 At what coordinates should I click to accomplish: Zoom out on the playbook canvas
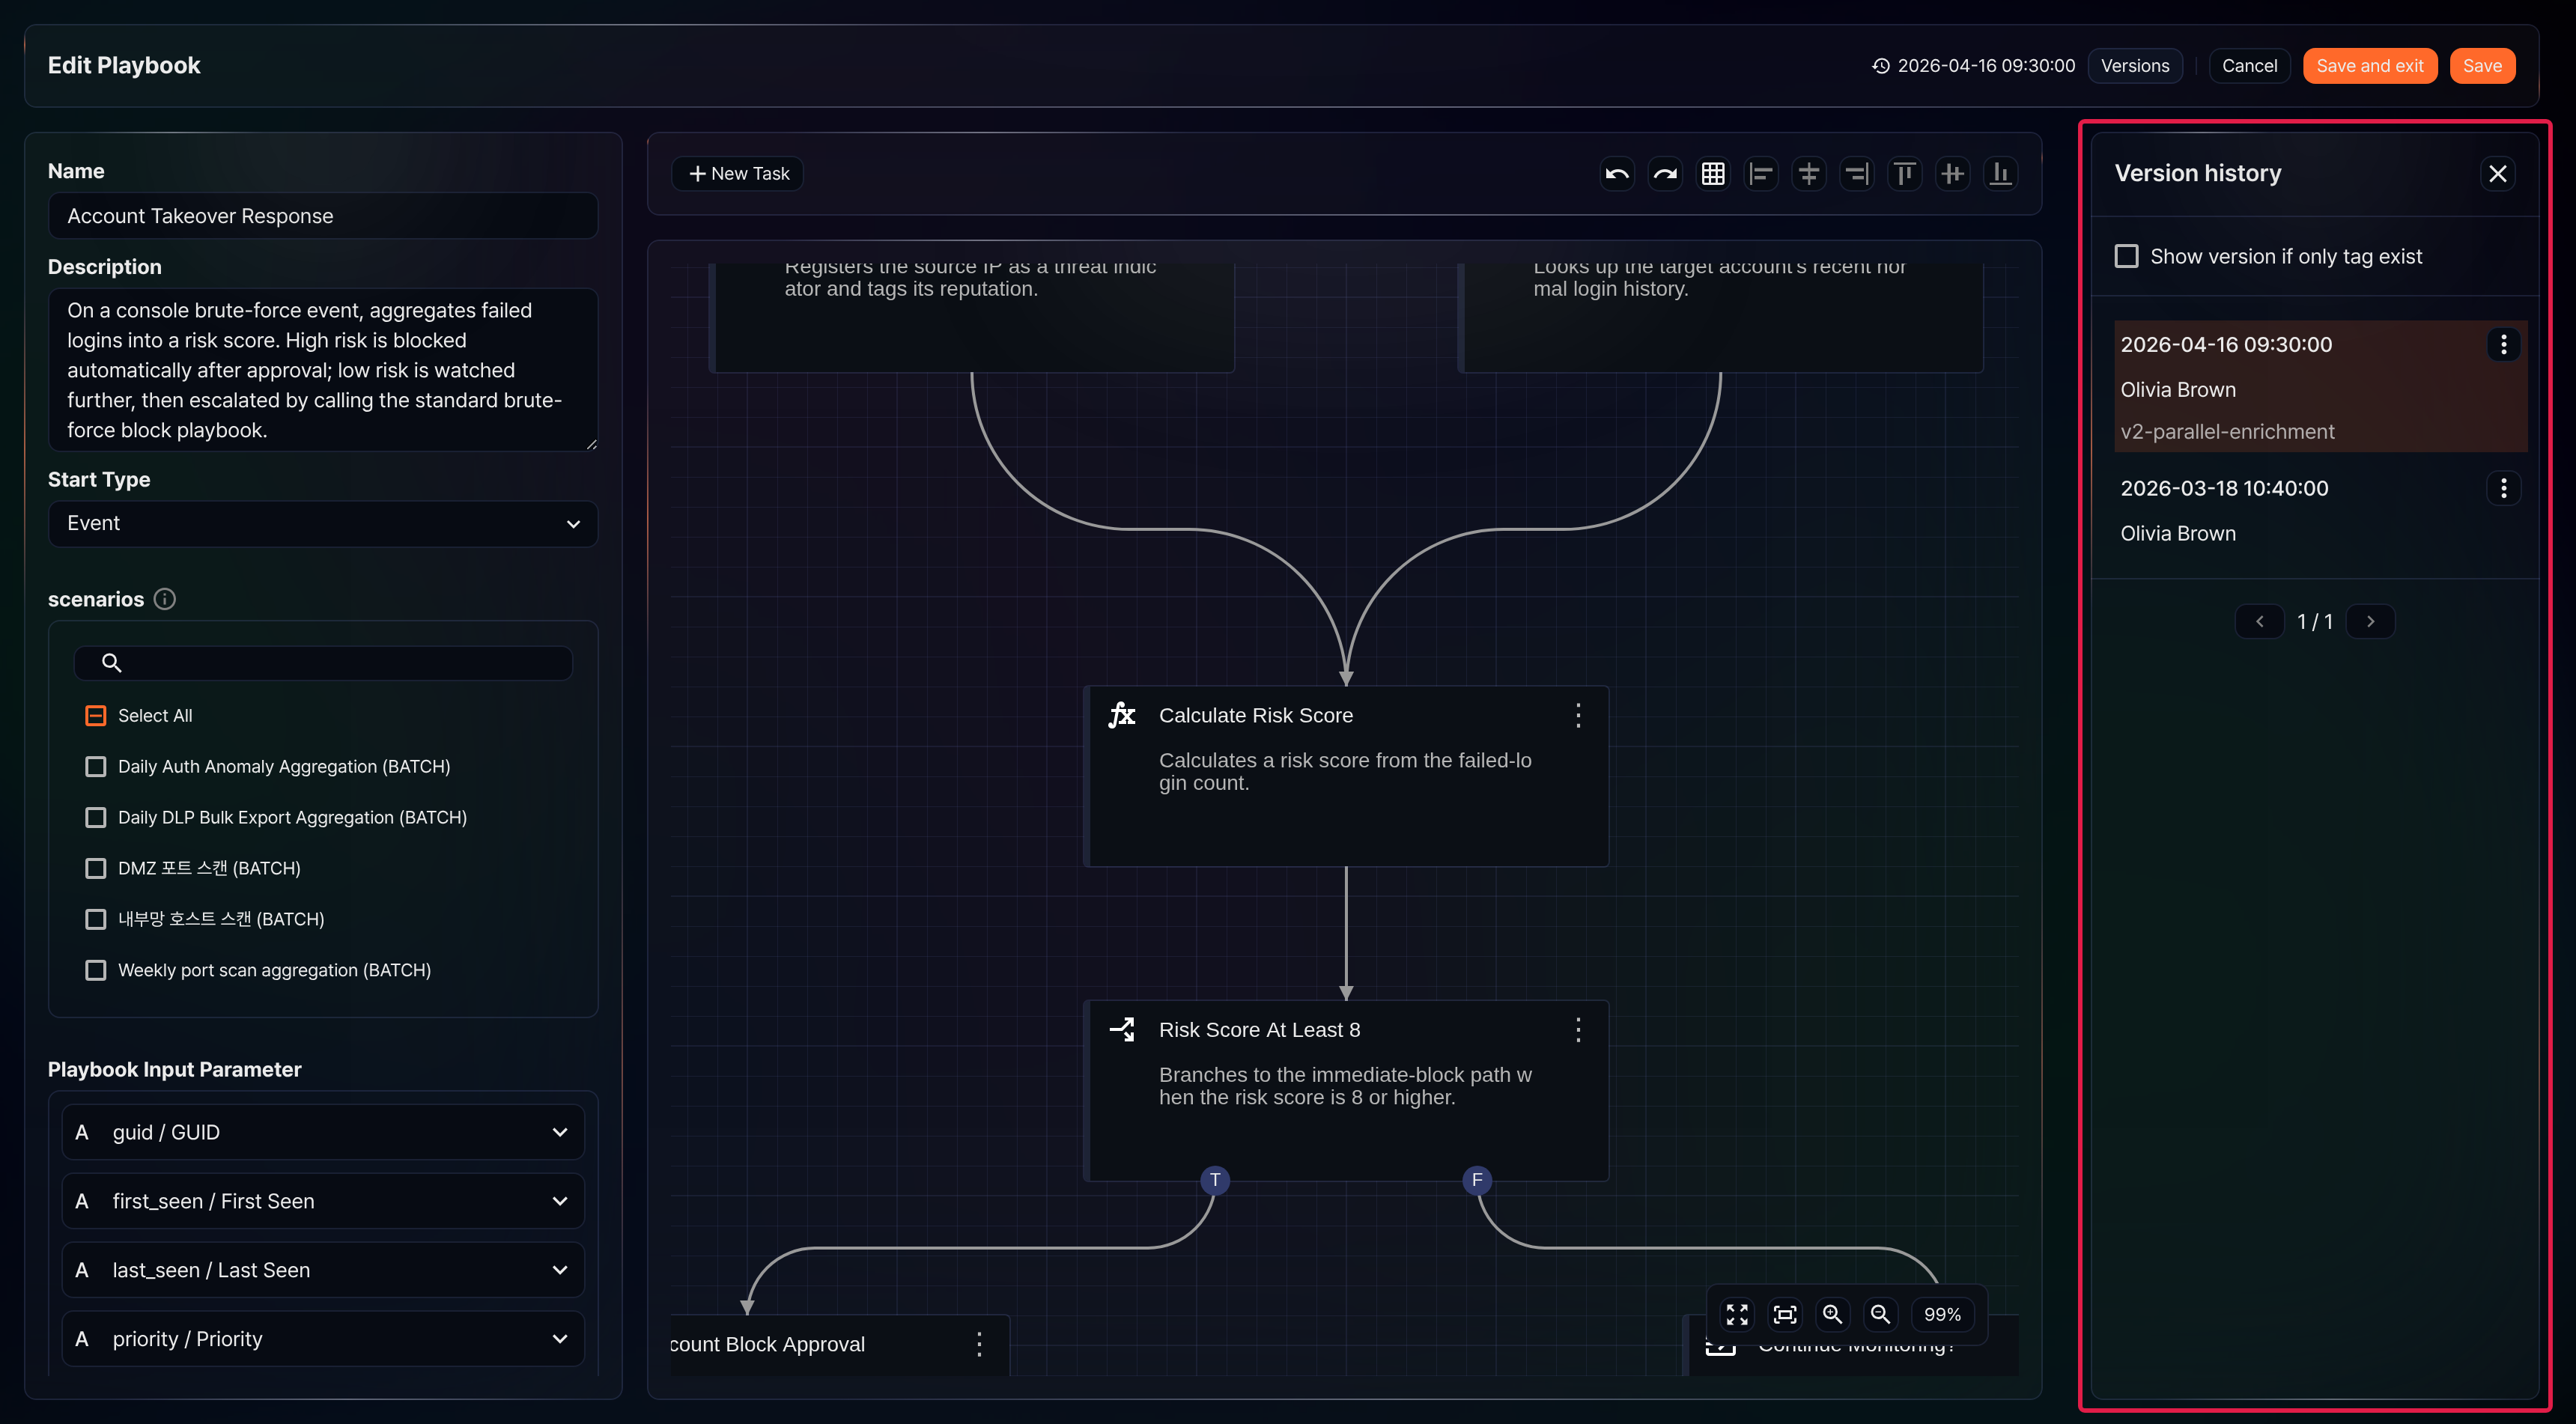1881,1314
